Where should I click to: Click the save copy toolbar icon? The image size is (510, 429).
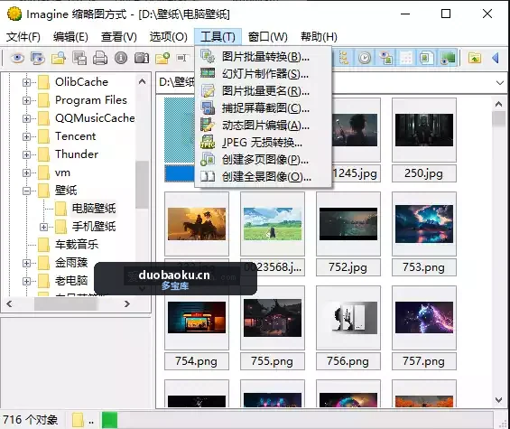point(79,59)
